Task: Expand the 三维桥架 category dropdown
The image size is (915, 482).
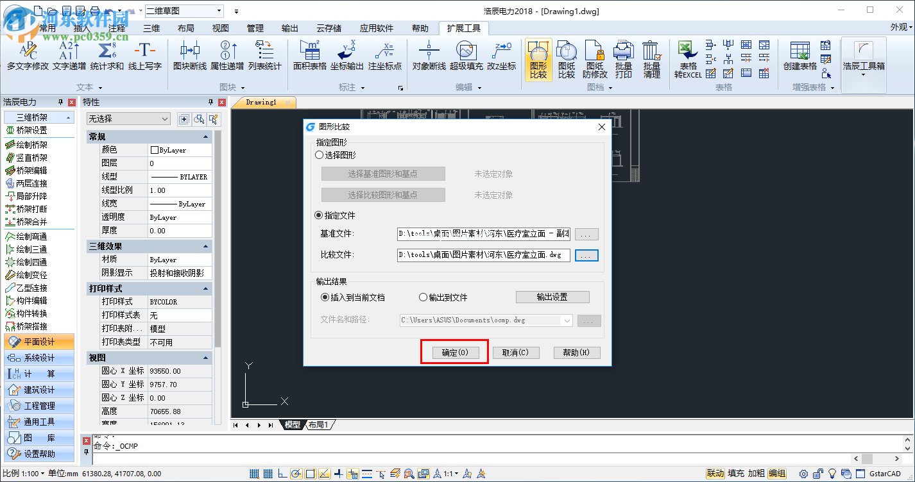Action: (x=39, y=117)
